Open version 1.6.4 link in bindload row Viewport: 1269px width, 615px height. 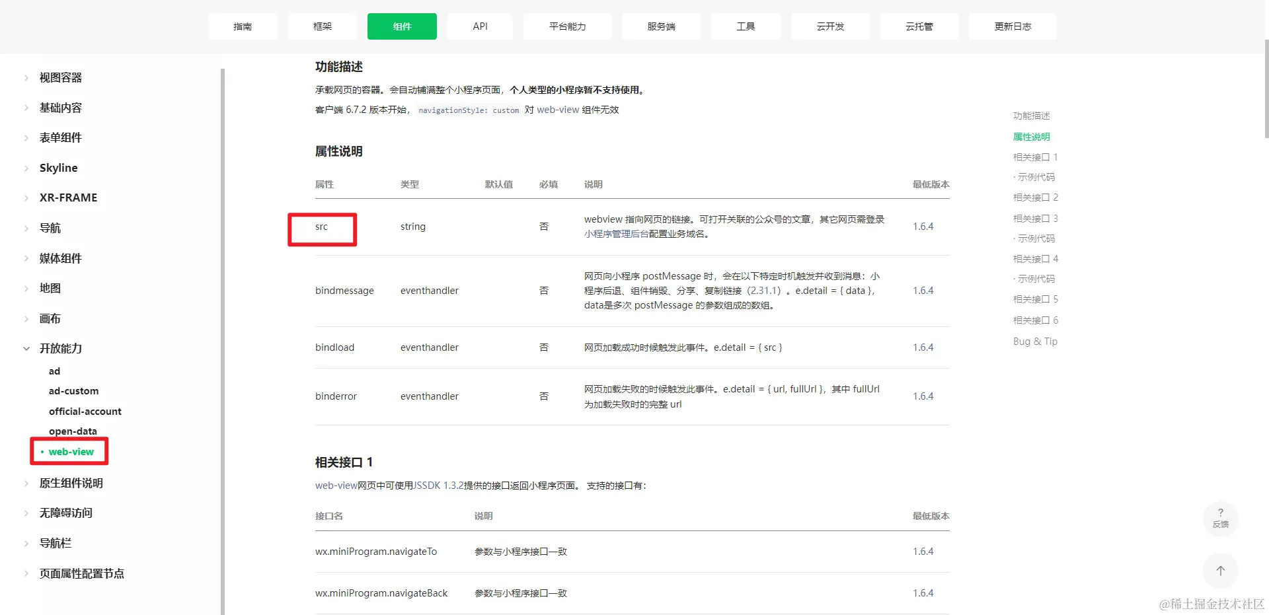tap(923, 347)
